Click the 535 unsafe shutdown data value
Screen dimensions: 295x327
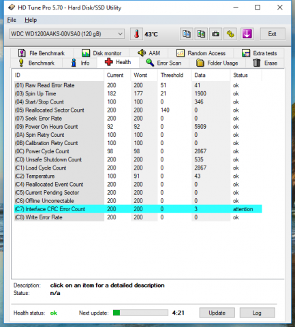pos(199,159)
